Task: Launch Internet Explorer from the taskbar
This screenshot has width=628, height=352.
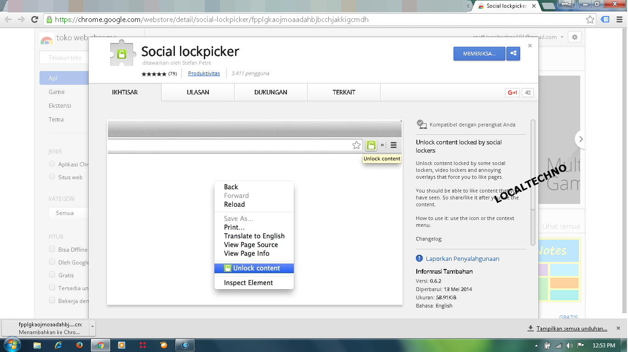Action: [x=58, y=345]
